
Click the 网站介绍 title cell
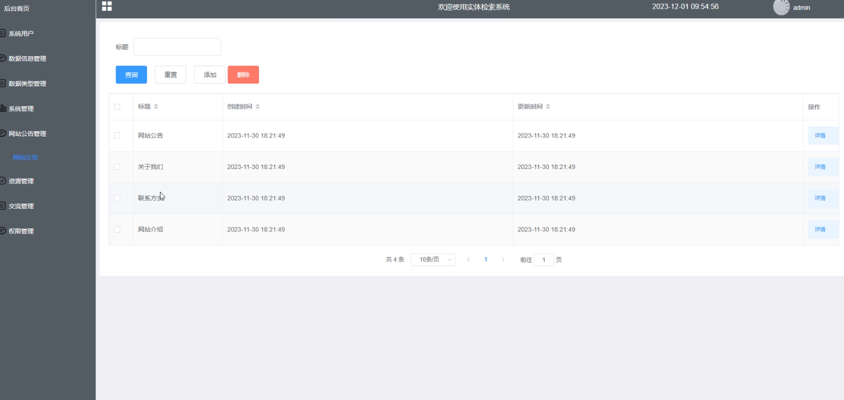coord(150,229)
